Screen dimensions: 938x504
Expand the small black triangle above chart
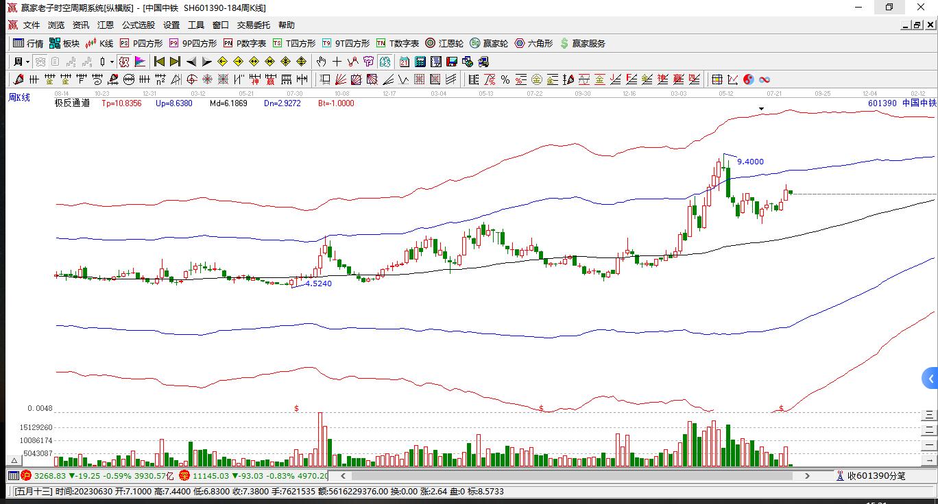click(761, 109)
